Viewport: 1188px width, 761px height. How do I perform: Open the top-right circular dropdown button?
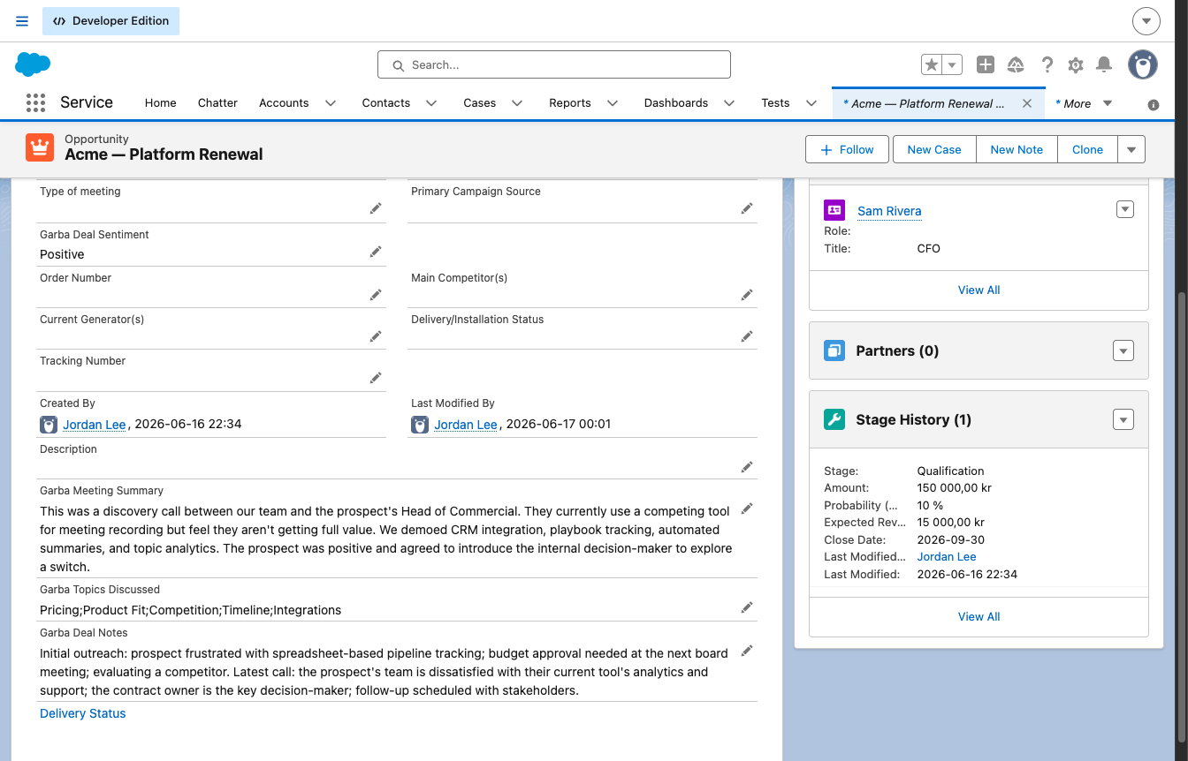tap(1146, 21)
